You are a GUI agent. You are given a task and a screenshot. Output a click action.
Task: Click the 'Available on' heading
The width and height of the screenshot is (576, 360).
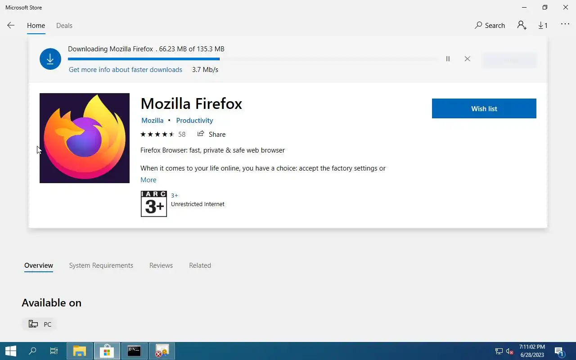(x=51, y=303)
